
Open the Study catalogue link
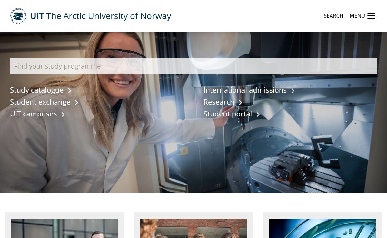[37, 90]
